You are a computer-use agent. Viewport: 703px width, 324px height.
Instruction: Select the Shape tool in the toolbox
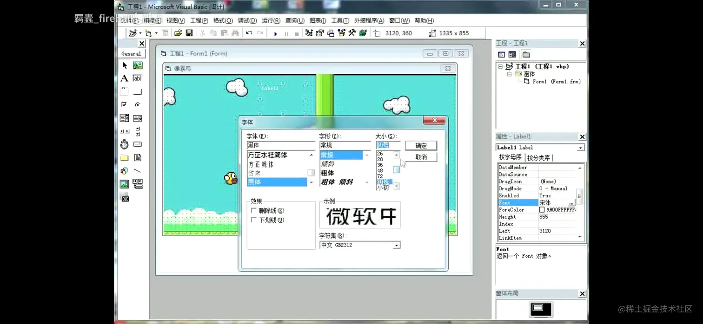(125, 171)
